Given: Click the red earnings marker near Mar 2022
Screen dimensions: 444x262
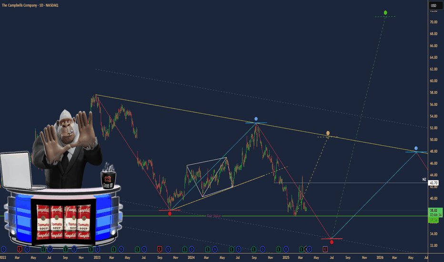Looking at the screenshot, I should point(20,249).
